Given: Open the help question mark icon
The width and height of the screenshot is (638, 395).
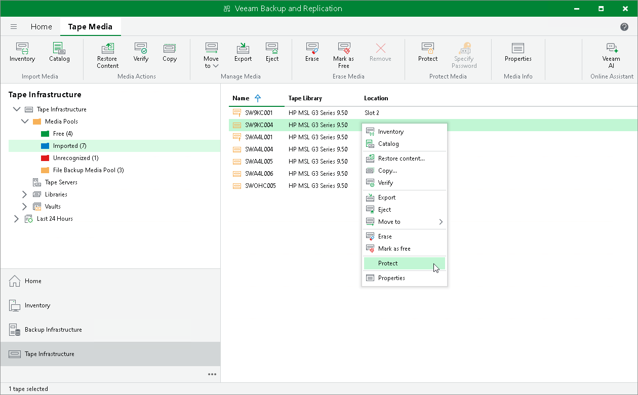Looking at the screenshot, I should [624, 27].
